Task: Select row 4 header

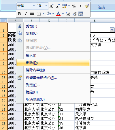Action: [x=4, y=45]
